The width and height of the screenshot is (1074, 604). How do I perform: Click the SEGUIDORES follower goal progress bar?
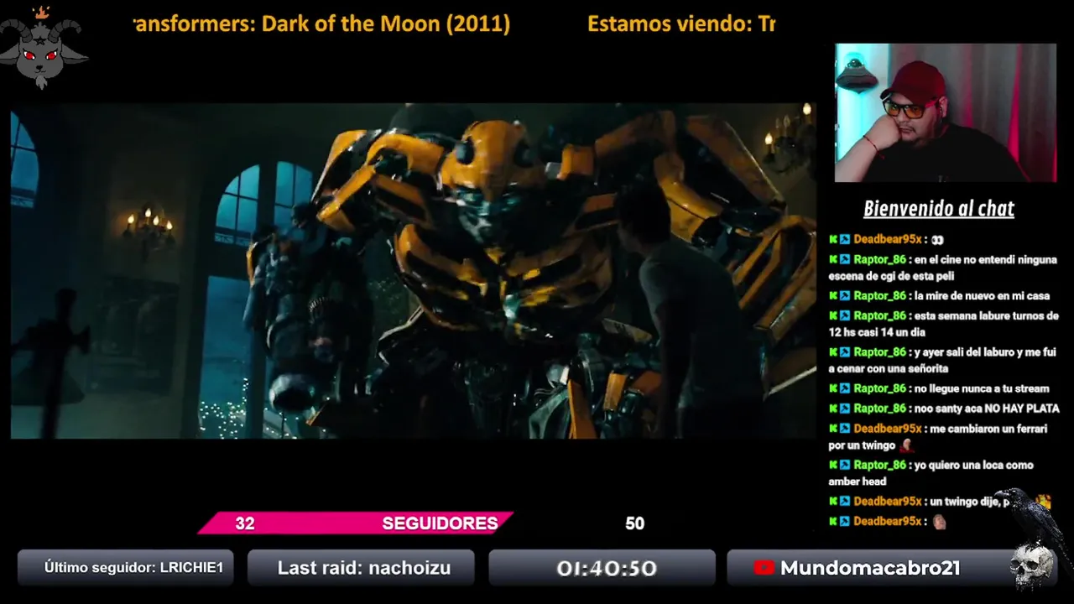356,523
